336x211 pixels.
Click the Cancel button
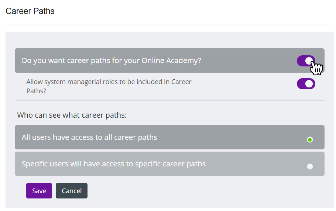(x=72, y=191)
